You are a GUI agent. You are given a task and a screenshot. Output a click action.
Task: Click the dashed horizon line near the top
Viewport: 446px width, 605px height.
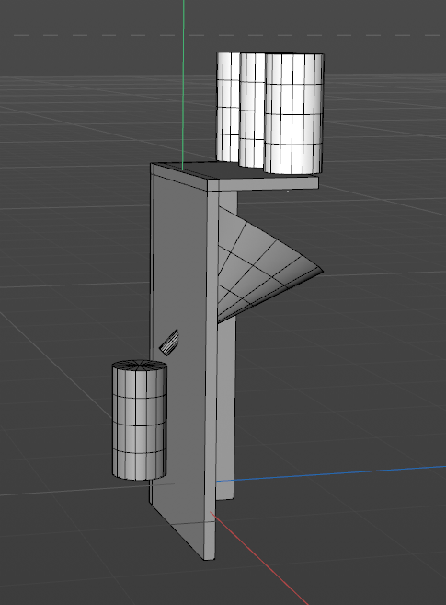226,36
